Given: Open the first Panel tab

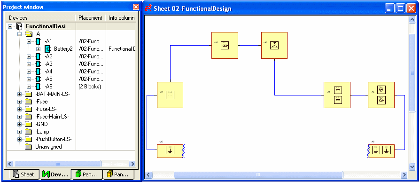Looking at the screenshot, I should (x=87, y=174).
